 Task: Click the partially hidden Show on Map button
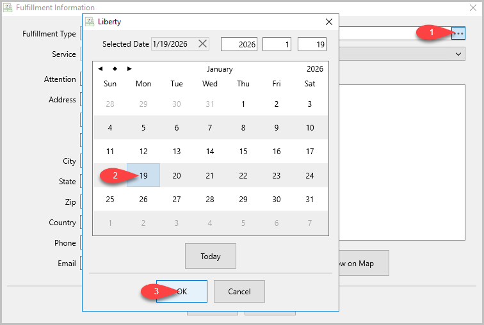(x=364, y=263)
